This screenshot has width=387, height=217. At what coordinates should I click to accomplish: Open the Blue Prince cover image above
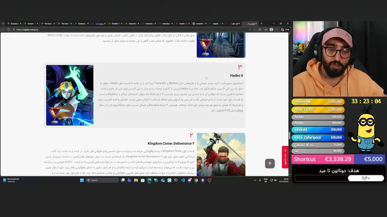tap(221, 45)
